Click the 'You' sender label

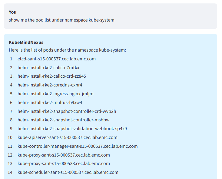point(13,12)
